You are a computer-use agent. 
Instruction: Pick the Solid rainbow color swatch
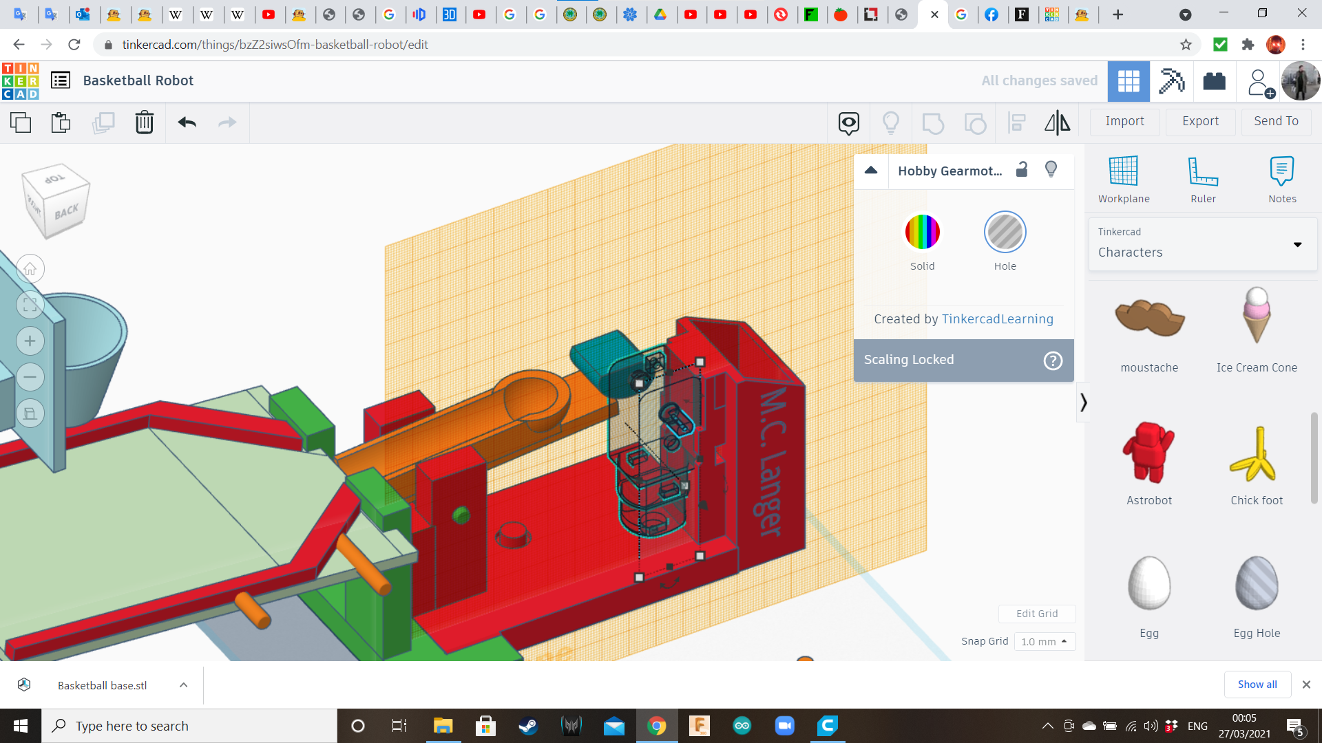tap(922, 233)
